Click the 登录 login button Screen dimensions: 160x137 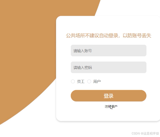(x=109, y=96)
